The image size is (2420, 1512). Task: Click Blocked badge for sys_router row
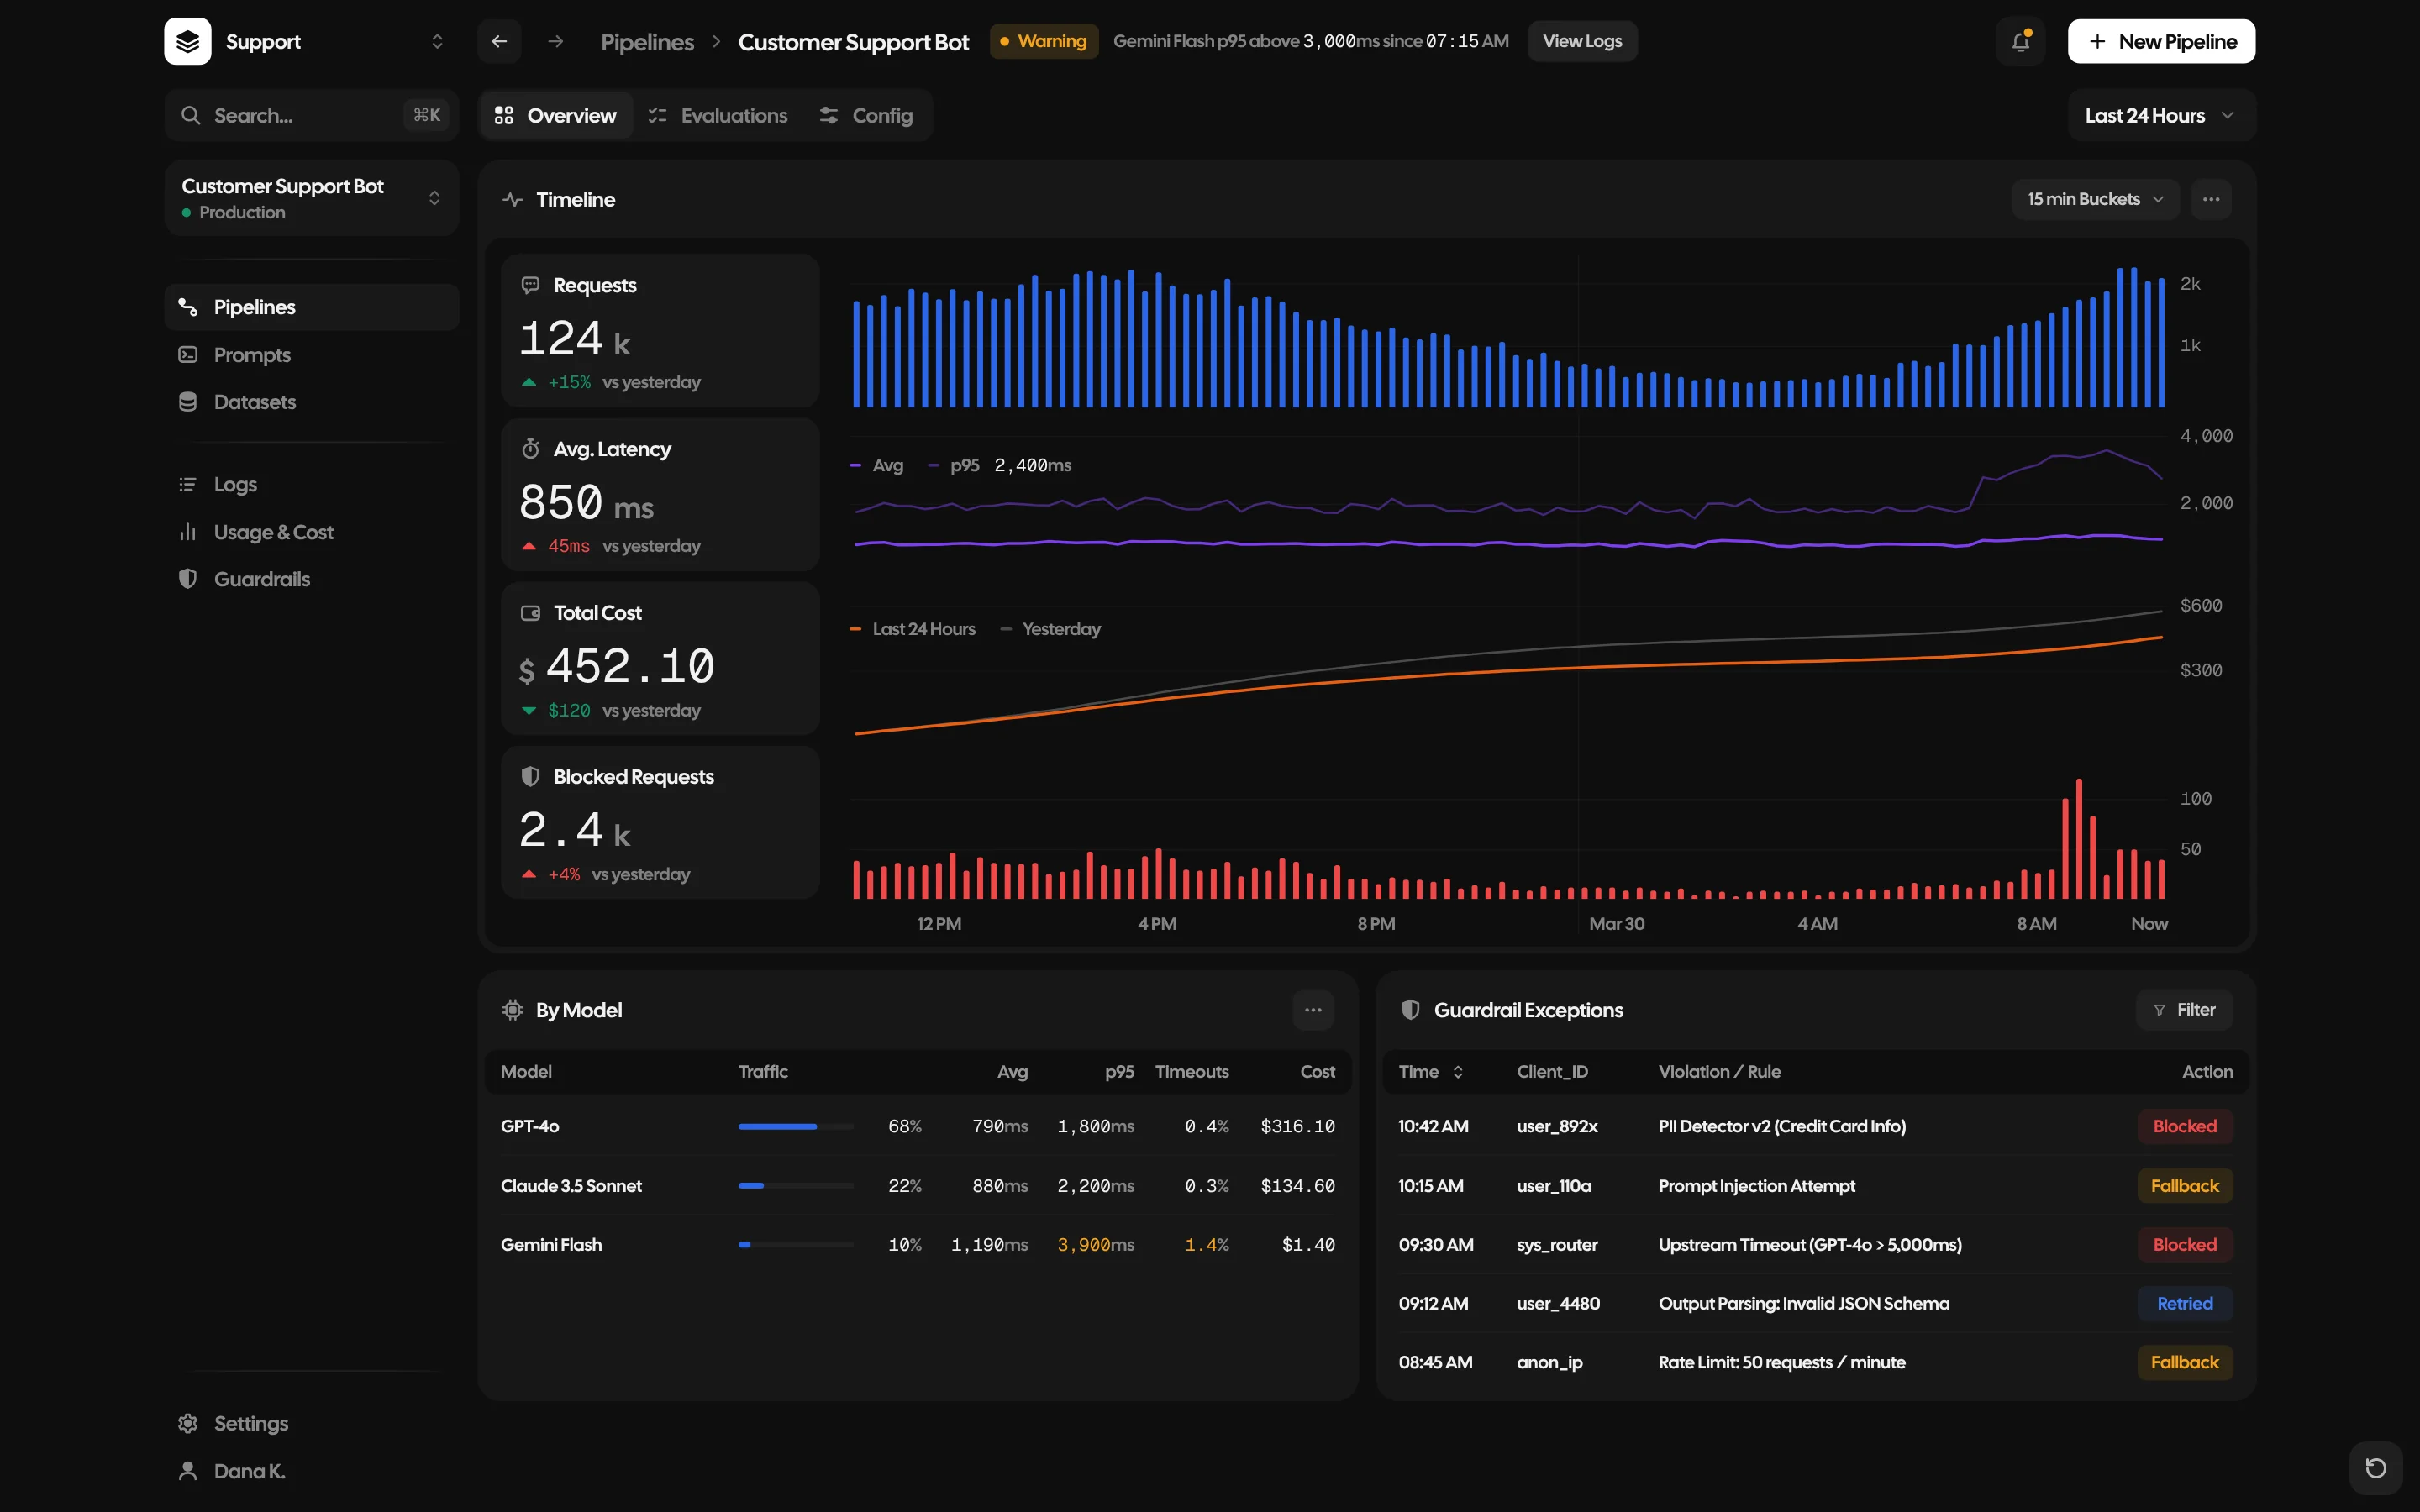coord(2185,1245)
